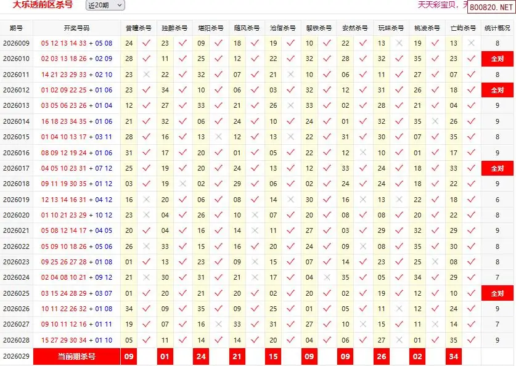
Task: Click the red 当前期杀号 cell
Action: click(x=76, y=356)
